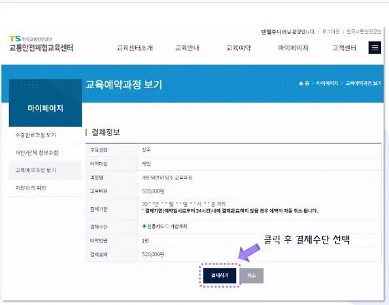Open the 마이페이지 top menu
The height and width of the screenshot is (305, 389).
tap(293, 48)
